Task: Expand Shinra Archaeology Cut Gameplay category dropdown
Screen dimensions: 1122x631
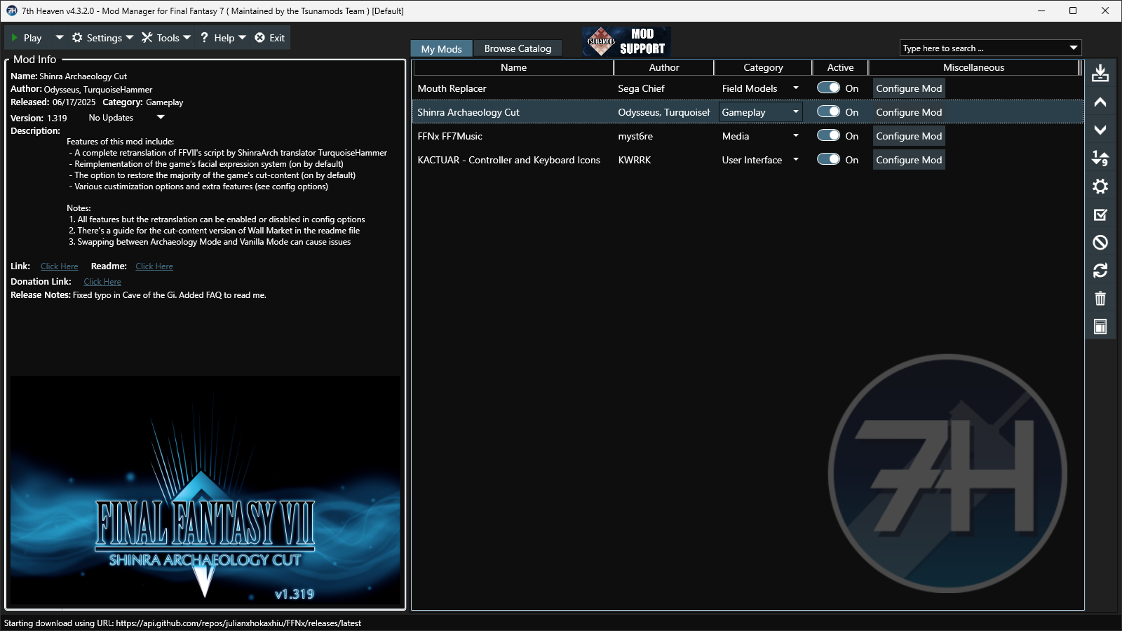Action: (796, 111)
